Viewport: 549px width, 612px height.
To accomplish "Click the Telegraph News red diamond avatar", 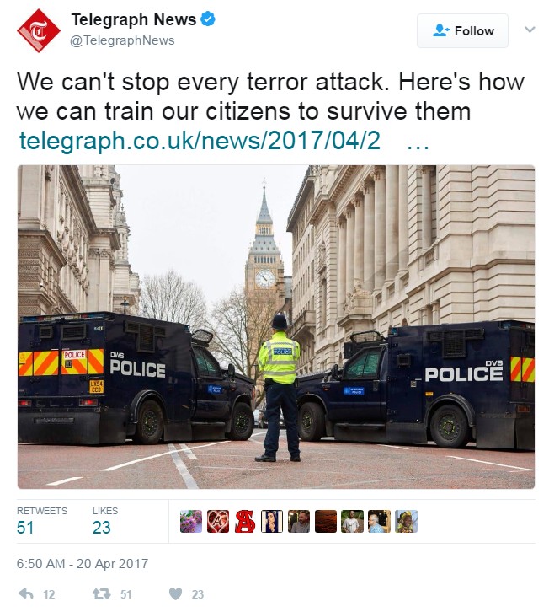I will coord(38,31).
